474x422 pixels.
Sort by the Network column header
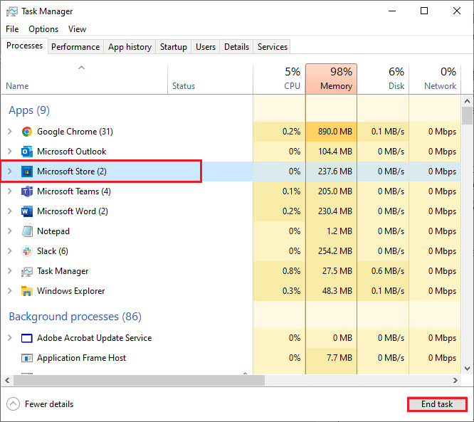[x=435, y=78]
